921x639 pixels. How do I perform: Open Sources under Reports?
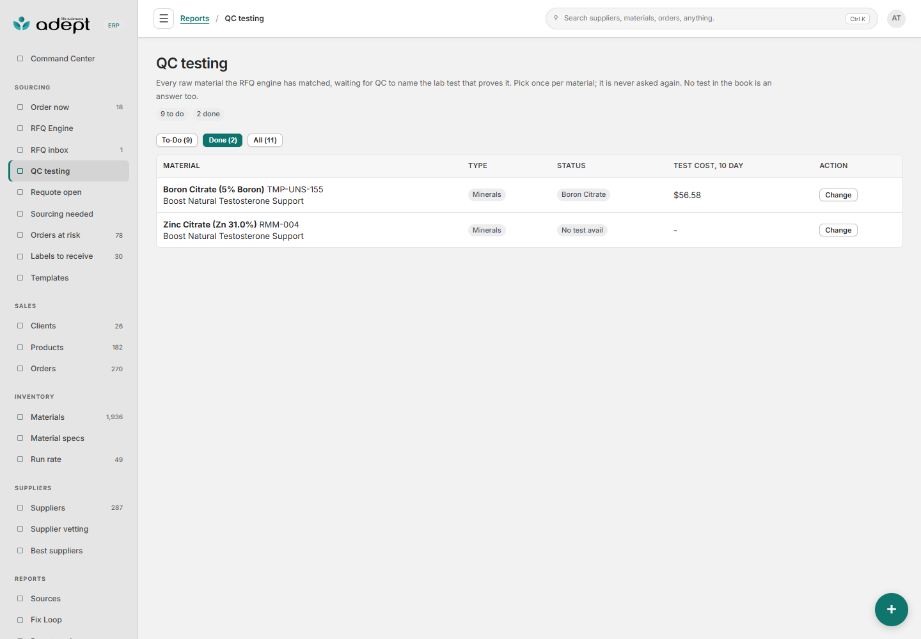click(69, 599)
